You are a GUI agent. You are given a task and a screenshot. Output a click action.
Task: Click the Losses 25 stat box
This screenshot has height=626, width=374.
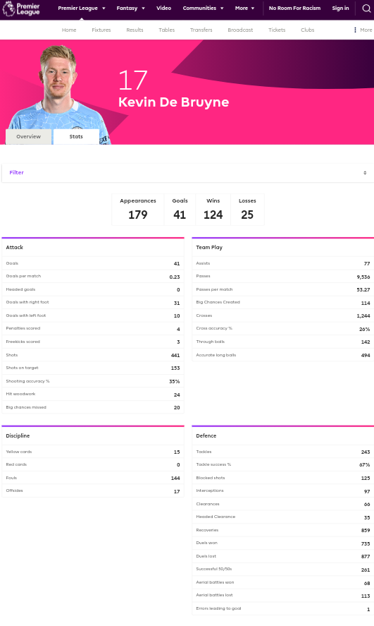[x=247, y=210]
